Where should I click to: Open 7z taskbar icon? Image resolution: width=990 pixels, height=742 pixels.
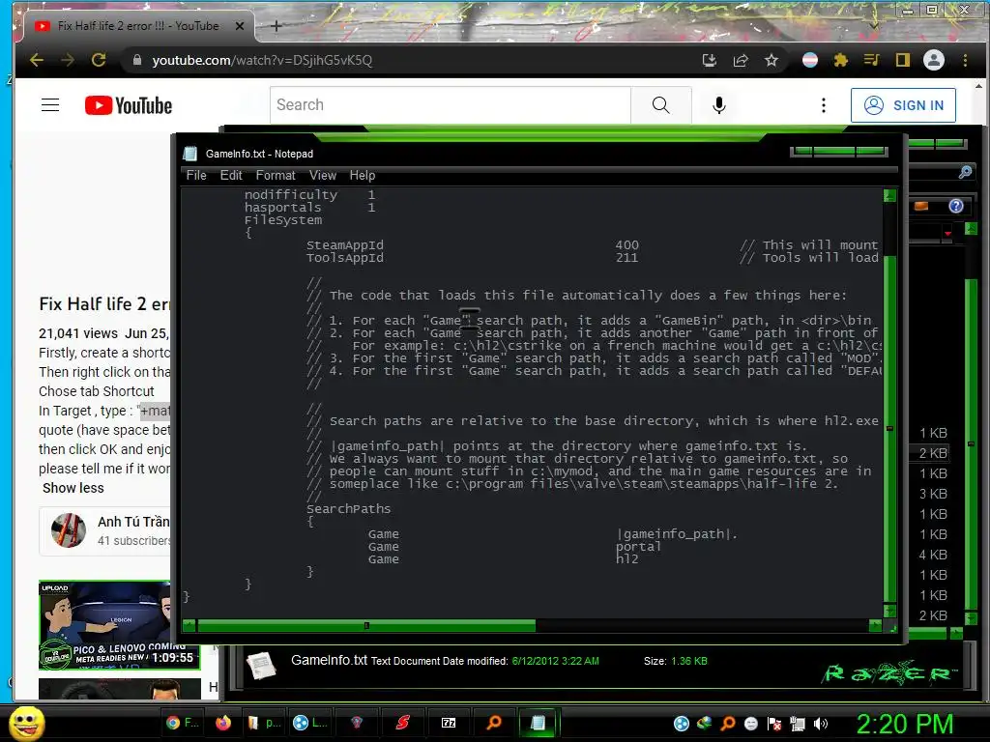(x=449, y=723)
